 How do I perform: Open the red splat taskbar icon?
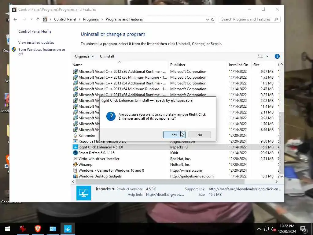coord(23,229)
